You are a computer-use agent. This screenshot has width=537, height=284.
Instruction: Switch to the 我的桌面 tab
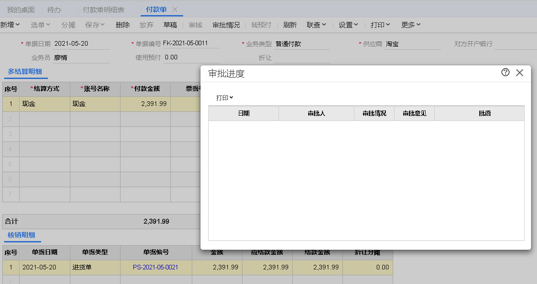point(21,10)
